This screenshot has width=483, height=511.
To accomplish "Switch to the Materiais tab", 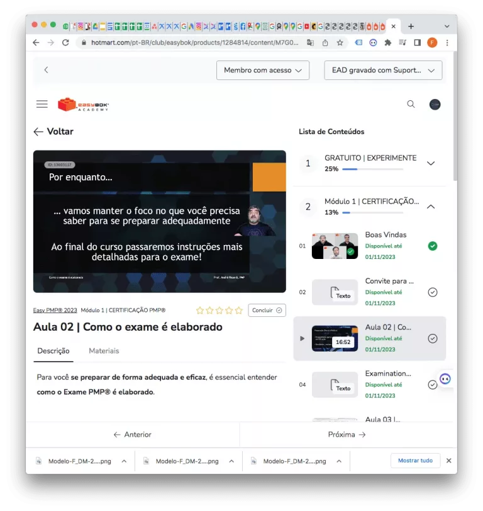I will 104,350.
